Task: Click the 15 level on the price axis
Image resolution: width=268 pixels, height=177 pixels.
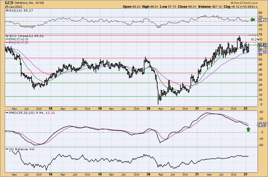Action: coord(260,95)
